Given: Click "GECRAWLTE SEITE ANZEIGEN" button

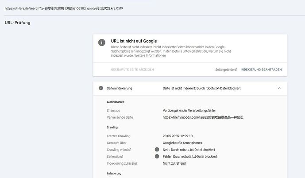Looking at the screenshot, I should coord(132,70).
